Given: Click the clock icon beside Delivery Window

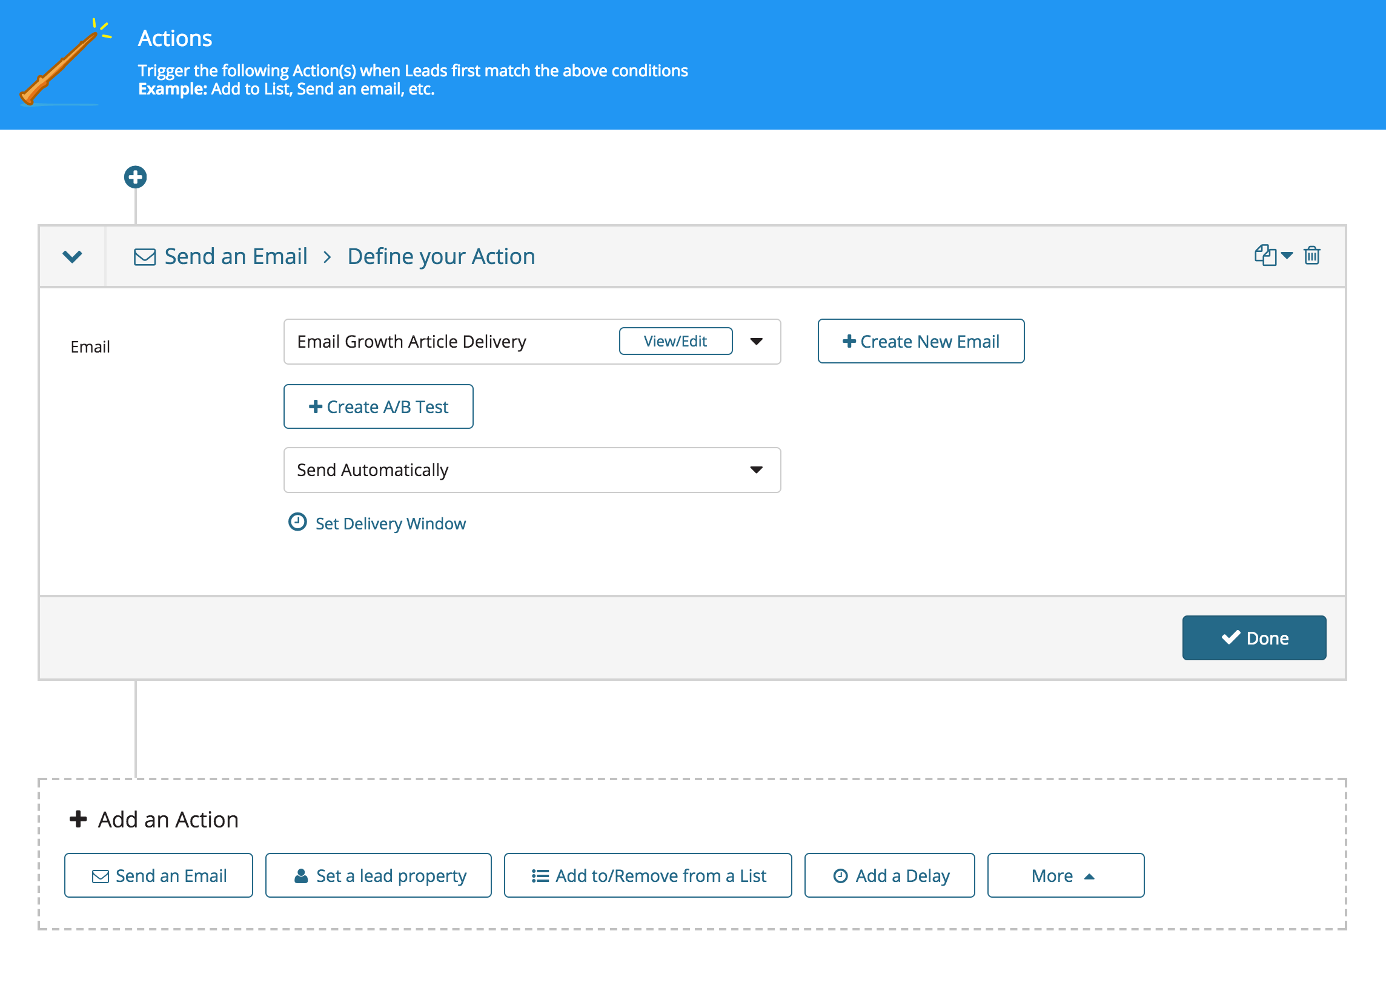Looking at the screenshot, I should tap(297, 522).
